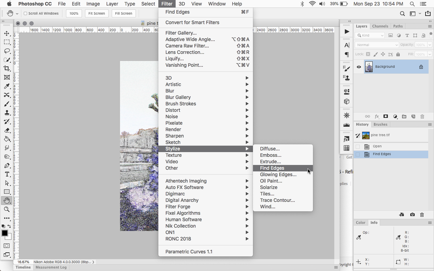Open the search icon in options bar
Image resolution: width=434 pixels, height=271 pixels.
pyautogui.click(x=402, y=13)
